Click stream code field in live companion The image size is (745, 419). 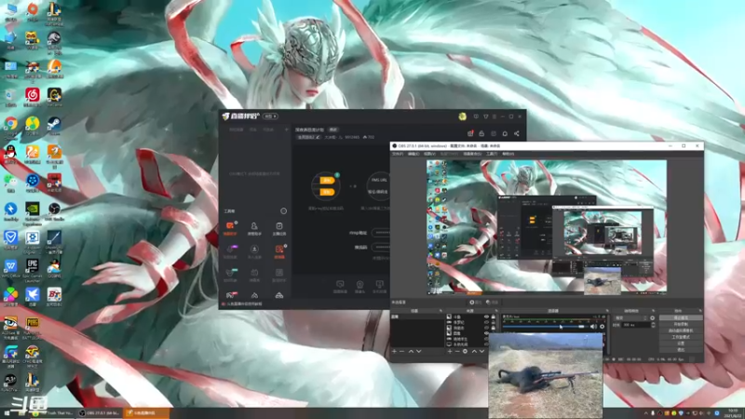click(x=381, y=248)
